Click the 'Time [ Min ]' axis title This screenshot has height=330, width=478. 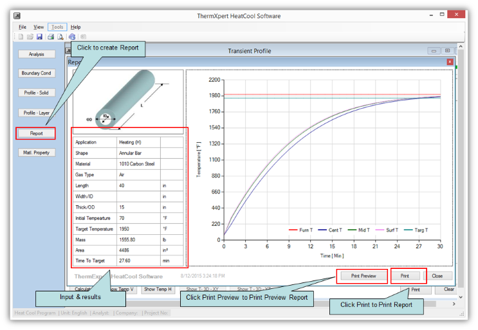(x=332, y=255)
